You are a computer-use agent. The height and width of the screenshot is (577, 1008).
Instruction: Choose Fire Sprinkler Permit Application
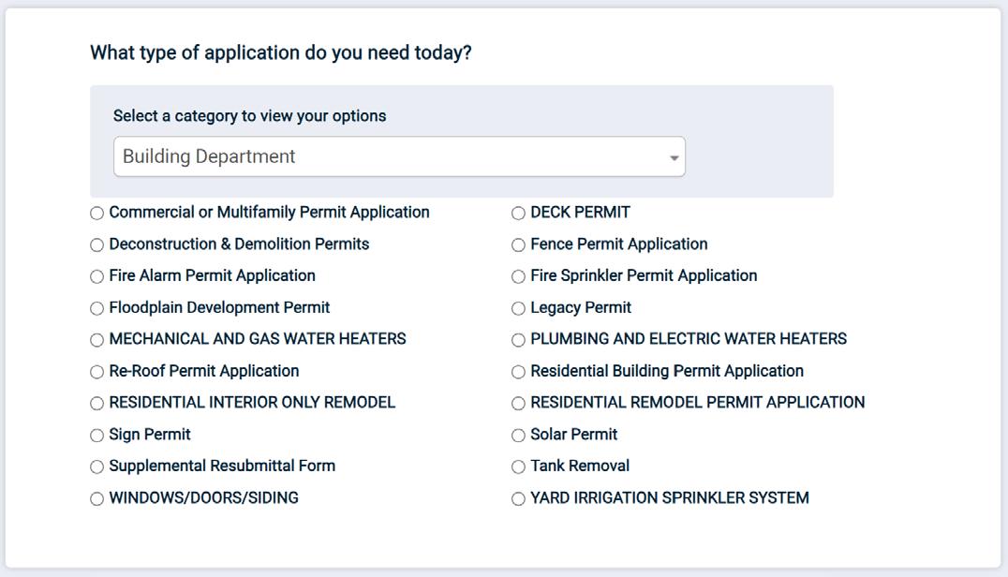point(519,276)
